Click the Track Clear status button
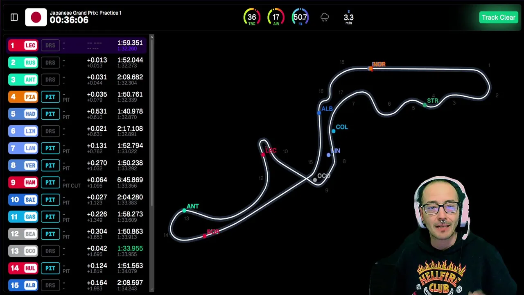The image size is (524, 295). pos(498,17)
